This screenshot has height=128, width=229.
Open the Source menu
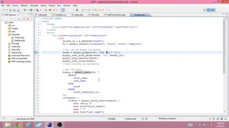pos(15,5)
